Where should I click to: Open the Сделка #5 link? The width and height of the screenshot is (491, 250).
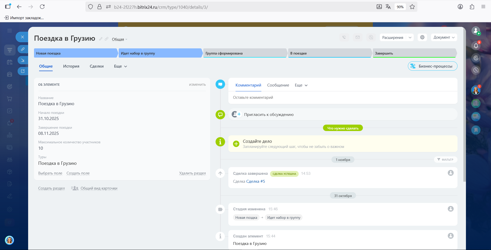pyautogui.click(x=255, y=181)
